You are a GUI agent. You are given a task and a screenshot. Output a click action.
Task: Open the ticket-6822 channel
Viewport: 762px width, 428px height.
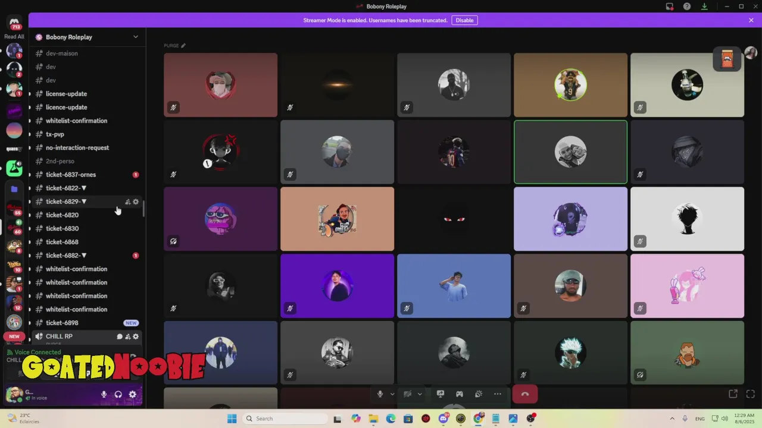point(87,188)
